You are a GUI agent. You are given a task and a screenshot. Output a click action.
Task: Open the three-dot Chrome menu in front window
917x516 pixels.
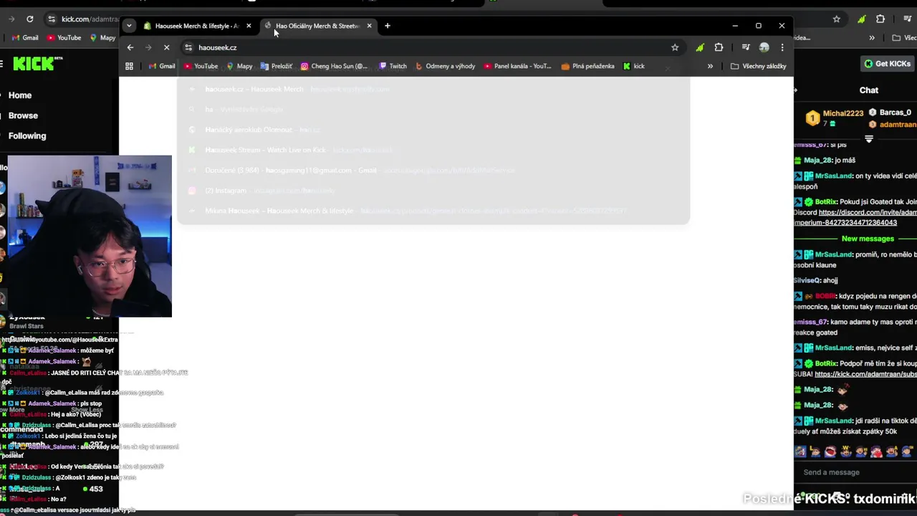click(x=782, y=47)
